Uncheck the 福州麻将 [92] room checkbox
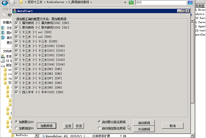Screen dimensions: 206x138 [16, 23]
